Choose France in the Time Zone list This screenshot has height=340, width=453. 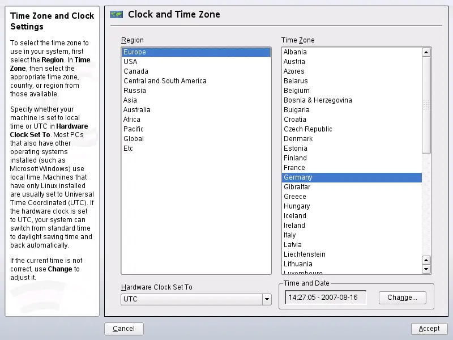[294, 168]
